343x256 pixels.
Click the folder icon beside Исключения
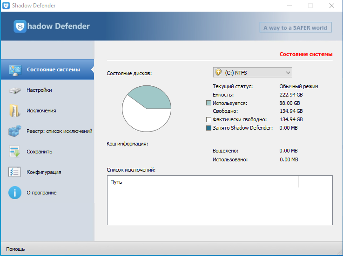pos(14,111)
